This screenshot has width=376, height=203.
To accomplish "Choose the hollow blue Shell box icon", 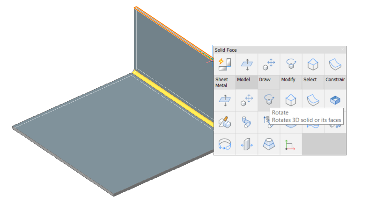I will [335, 100].
